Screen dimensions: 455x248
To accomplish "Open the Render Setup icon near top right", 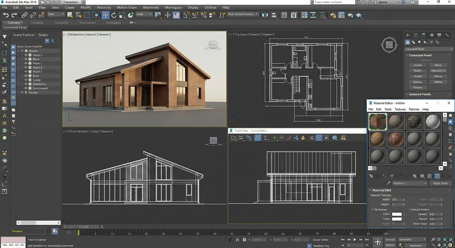I will 334,15.
